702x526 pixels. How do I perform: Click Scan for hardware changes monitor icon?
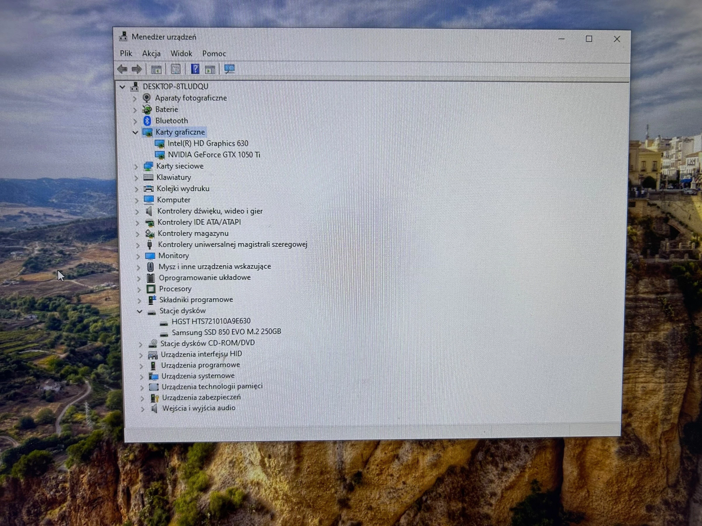[229, 69]
